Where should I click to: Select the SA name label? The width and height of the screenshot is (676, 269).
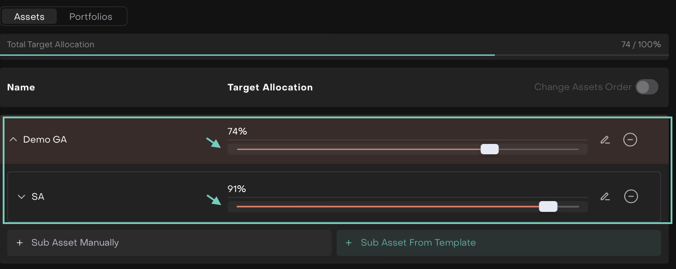coord(38,197)
